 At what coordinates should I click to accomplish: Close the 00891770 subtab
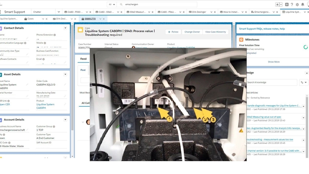point(104,19)
